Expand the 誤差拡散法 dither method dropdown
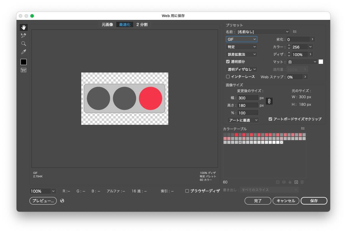This screenshot has width=347, height=234. tap(241, 54)
